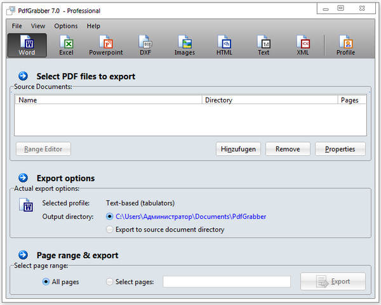Open the Options menu
This screenshot has height=305, width=381.
pyautogui.click(x=66, y=26)
